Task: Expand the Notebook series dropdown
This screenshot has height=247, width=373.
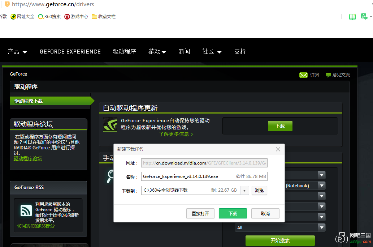Action: coord(322,186)
